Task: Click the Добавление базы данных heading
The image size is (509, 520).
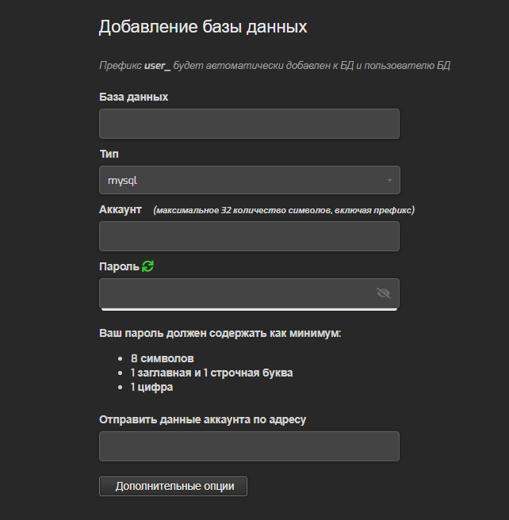Action: (203, 26)
